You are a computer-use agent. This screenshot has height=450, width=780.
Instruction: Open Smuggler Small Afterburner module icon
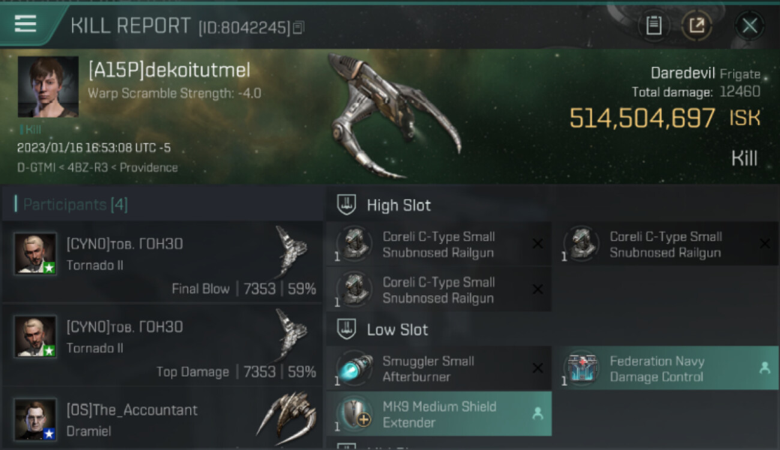(x=354, y=369)
